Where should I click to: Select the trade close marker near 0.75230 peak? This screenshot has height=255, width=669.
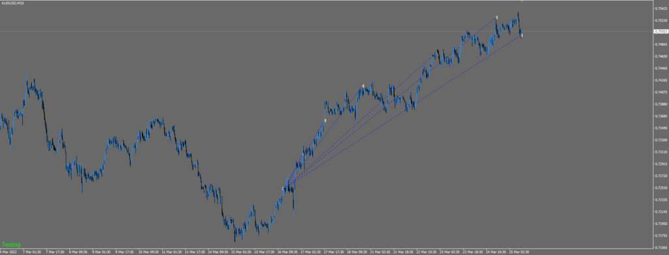pos(497,18)
